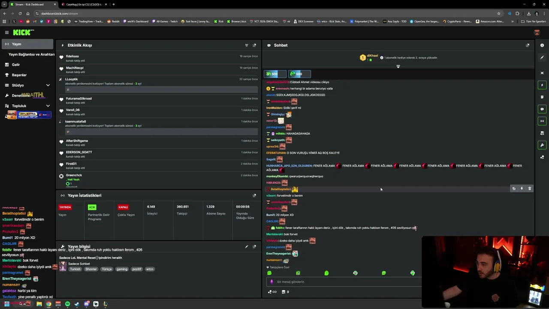Viewport: 549px width, 309px height.
Task: Open Yayın Bağlantısı ve Anahtarı page
Action: 31,55
